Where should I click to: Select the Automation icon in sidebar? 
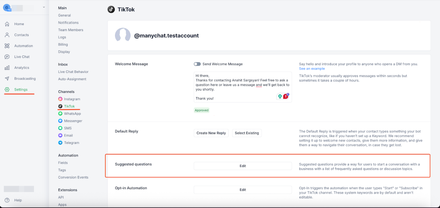tap(7, 46)
